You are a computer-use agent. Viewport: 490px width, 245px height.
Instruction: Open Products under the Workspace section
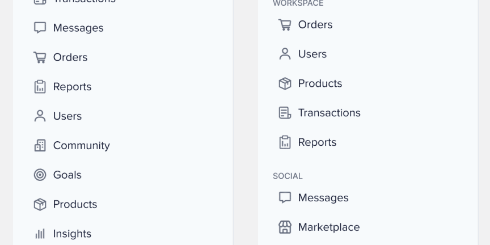[320, 83]
